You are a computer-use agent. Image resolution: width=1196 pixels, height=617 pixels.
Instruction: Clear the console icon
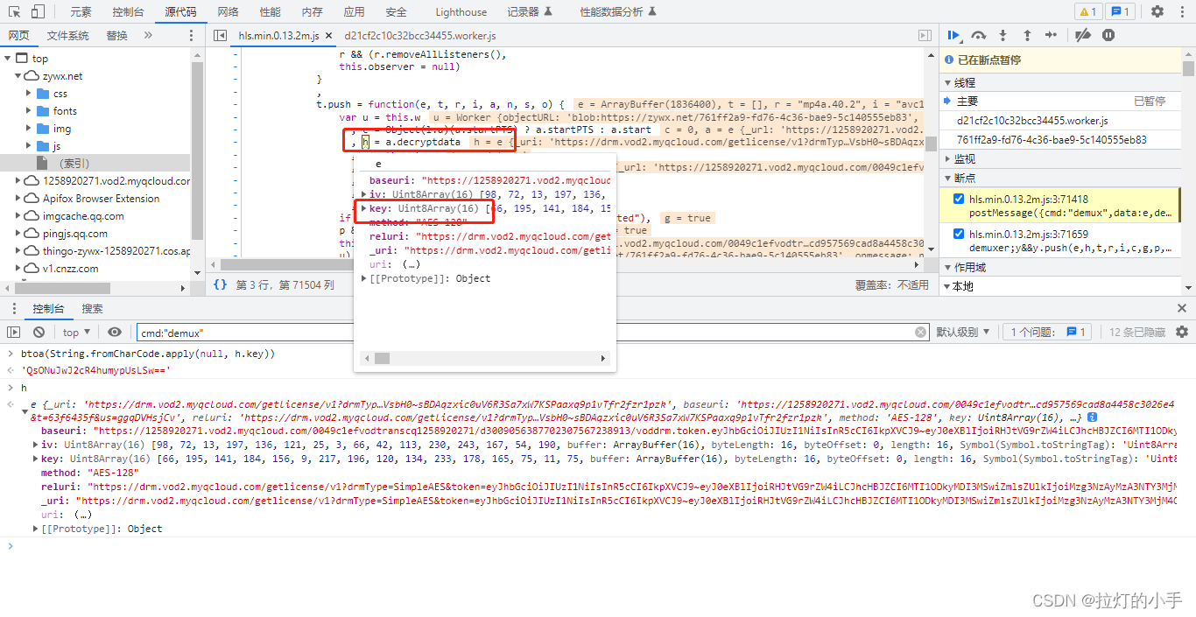39,332
